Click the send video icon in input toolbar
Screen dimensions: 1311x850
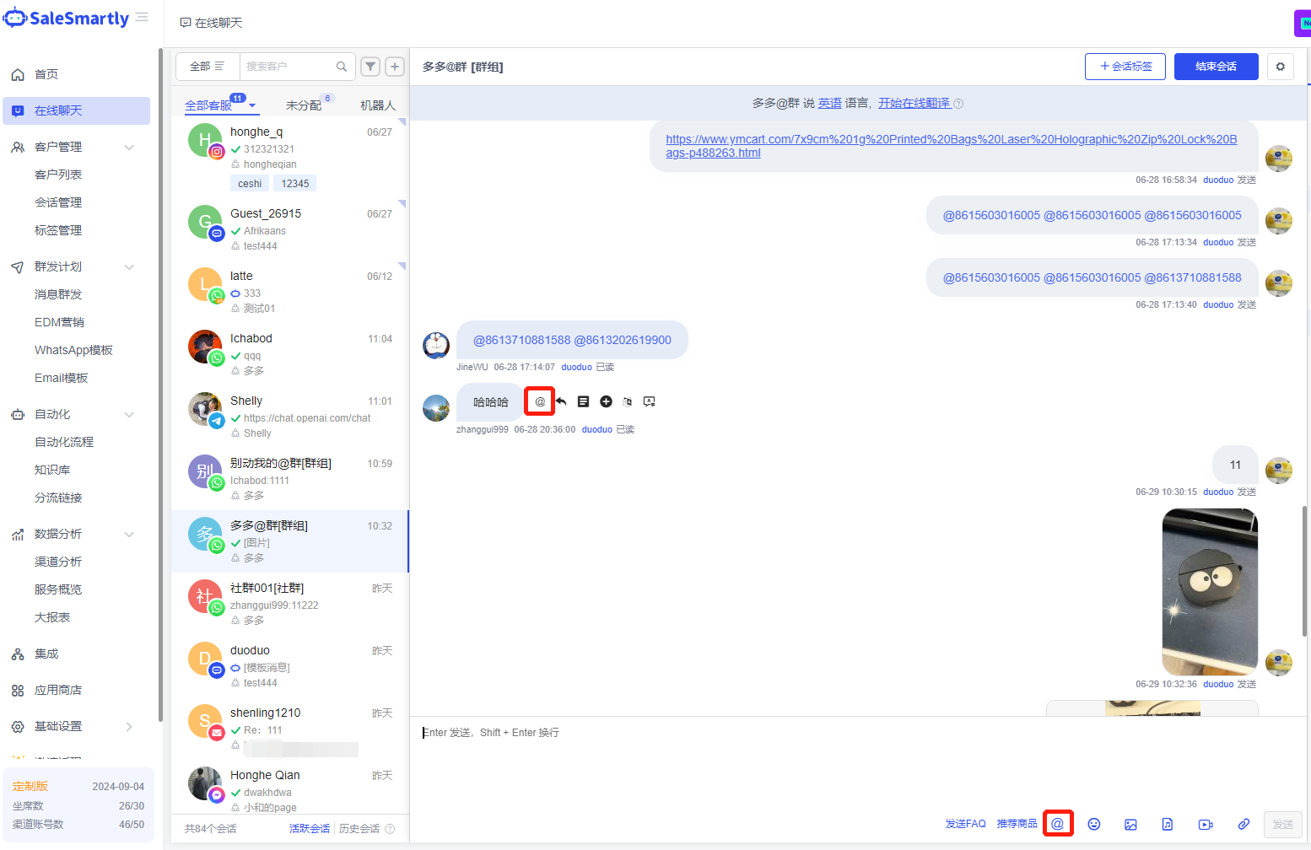coord(1206,824)
